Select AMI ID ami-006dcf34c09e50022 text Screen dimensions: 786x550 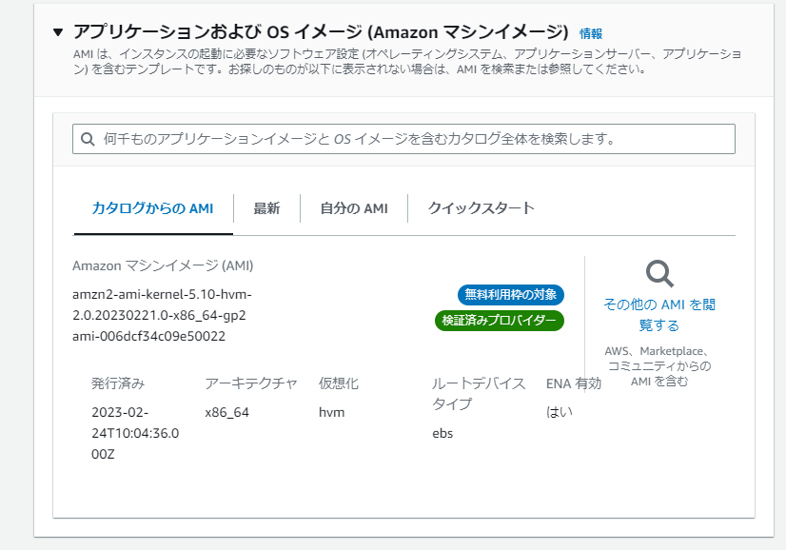pyautogui.click(x=148, y=337)
